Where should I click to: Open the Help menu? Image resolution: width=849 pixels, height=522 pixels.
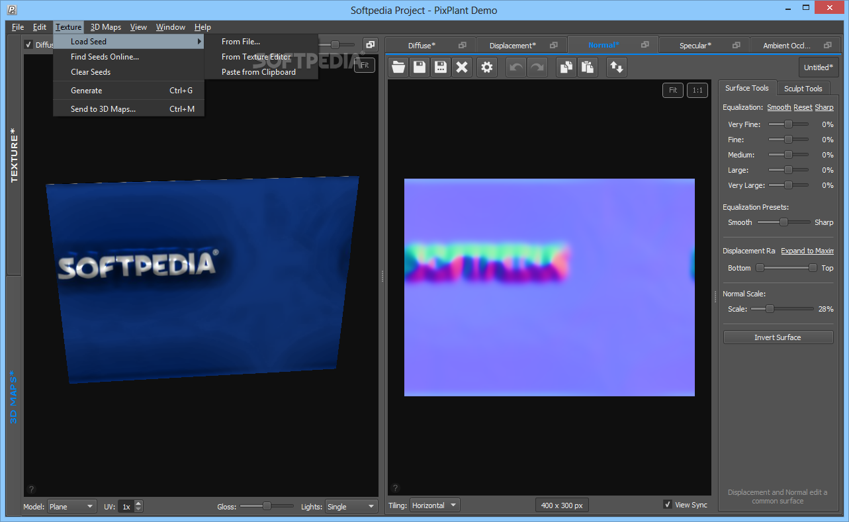point(203,27)
